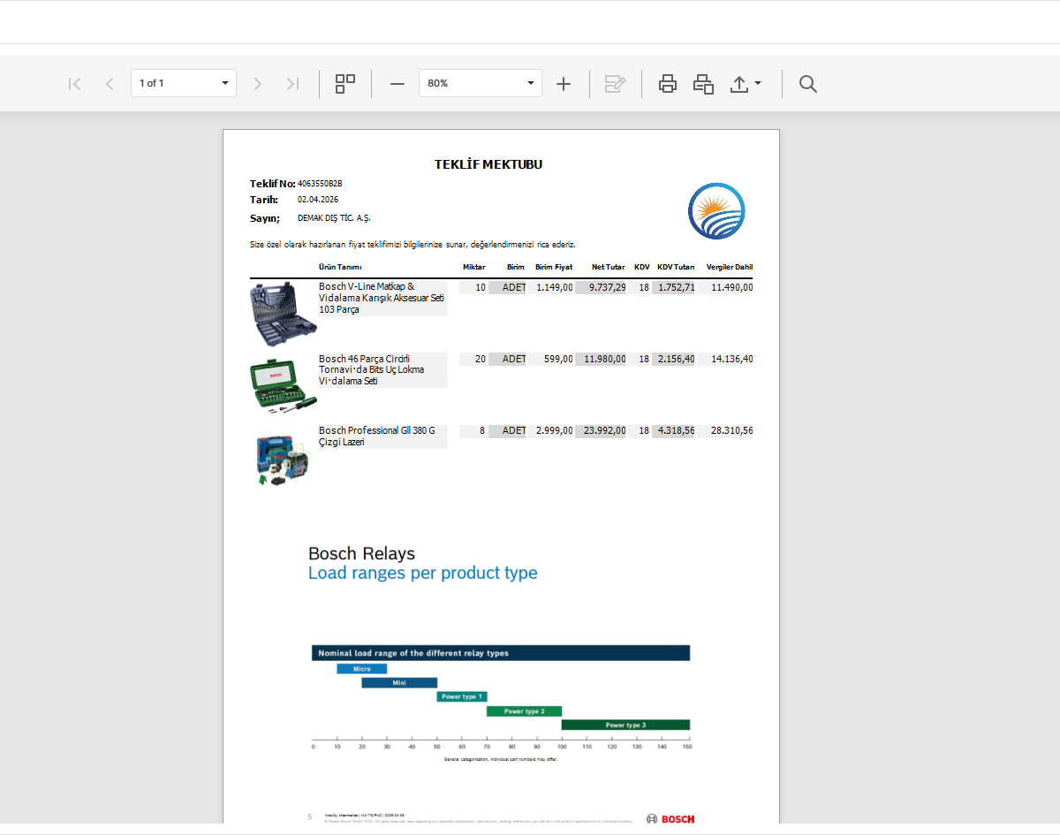
Task: Select the line laser product image
Action: [283, 459]
